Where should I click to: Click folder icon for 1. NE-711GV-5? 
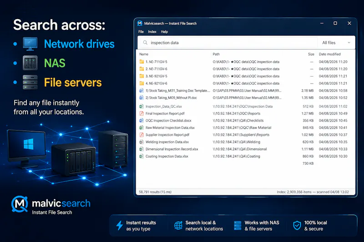pos(142,62)
